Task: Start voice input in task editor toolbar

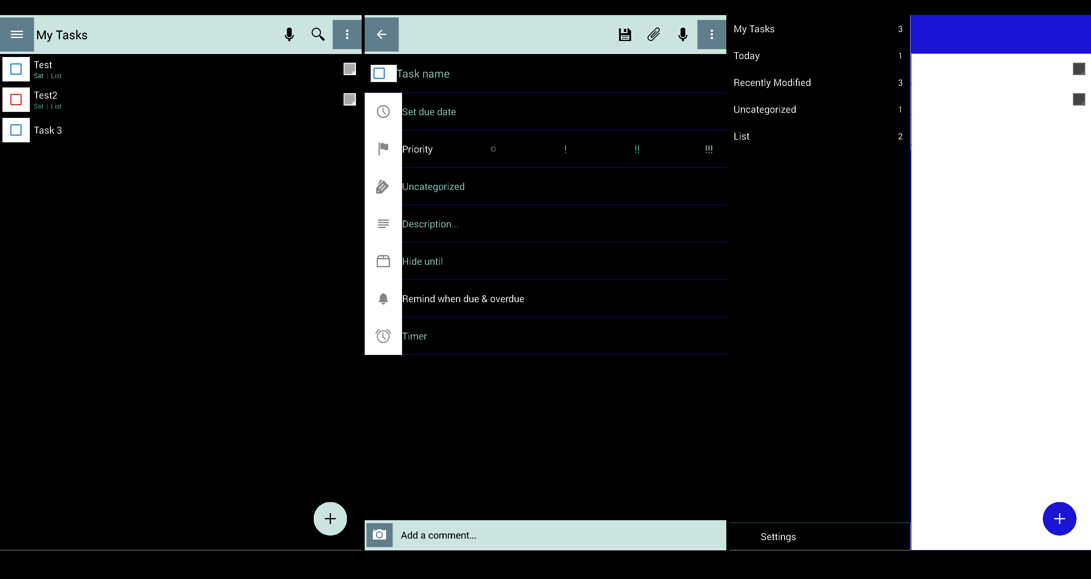Action: 683,34
